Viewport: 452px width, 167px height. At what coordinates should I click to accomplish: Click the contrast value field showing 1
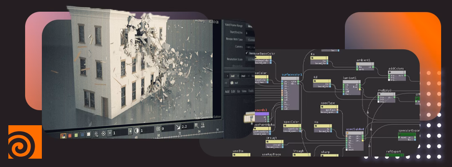click(147, 130)
